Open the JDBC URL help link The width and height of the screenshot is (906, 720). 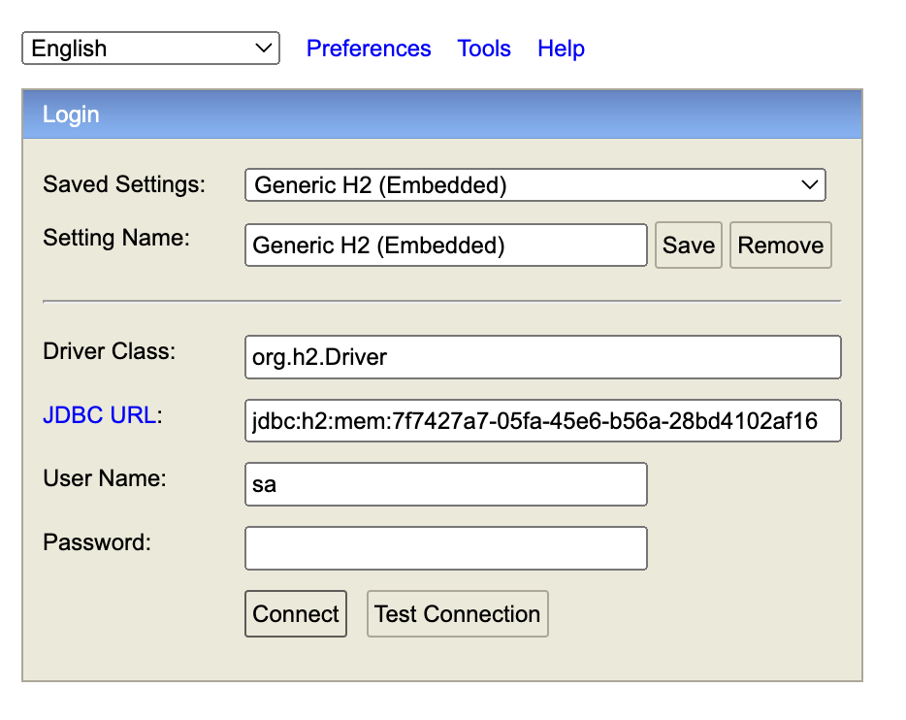[x=99, y=415]
